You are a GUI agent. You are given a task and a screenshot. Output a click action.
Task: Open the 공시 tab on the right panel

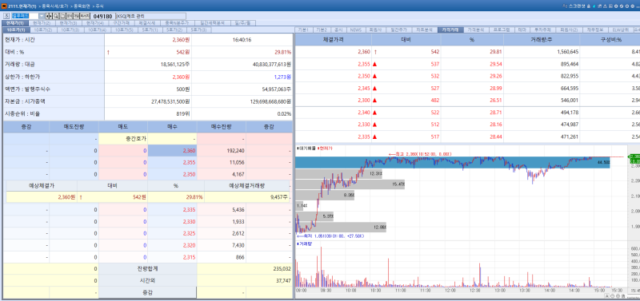click(338, 30)
